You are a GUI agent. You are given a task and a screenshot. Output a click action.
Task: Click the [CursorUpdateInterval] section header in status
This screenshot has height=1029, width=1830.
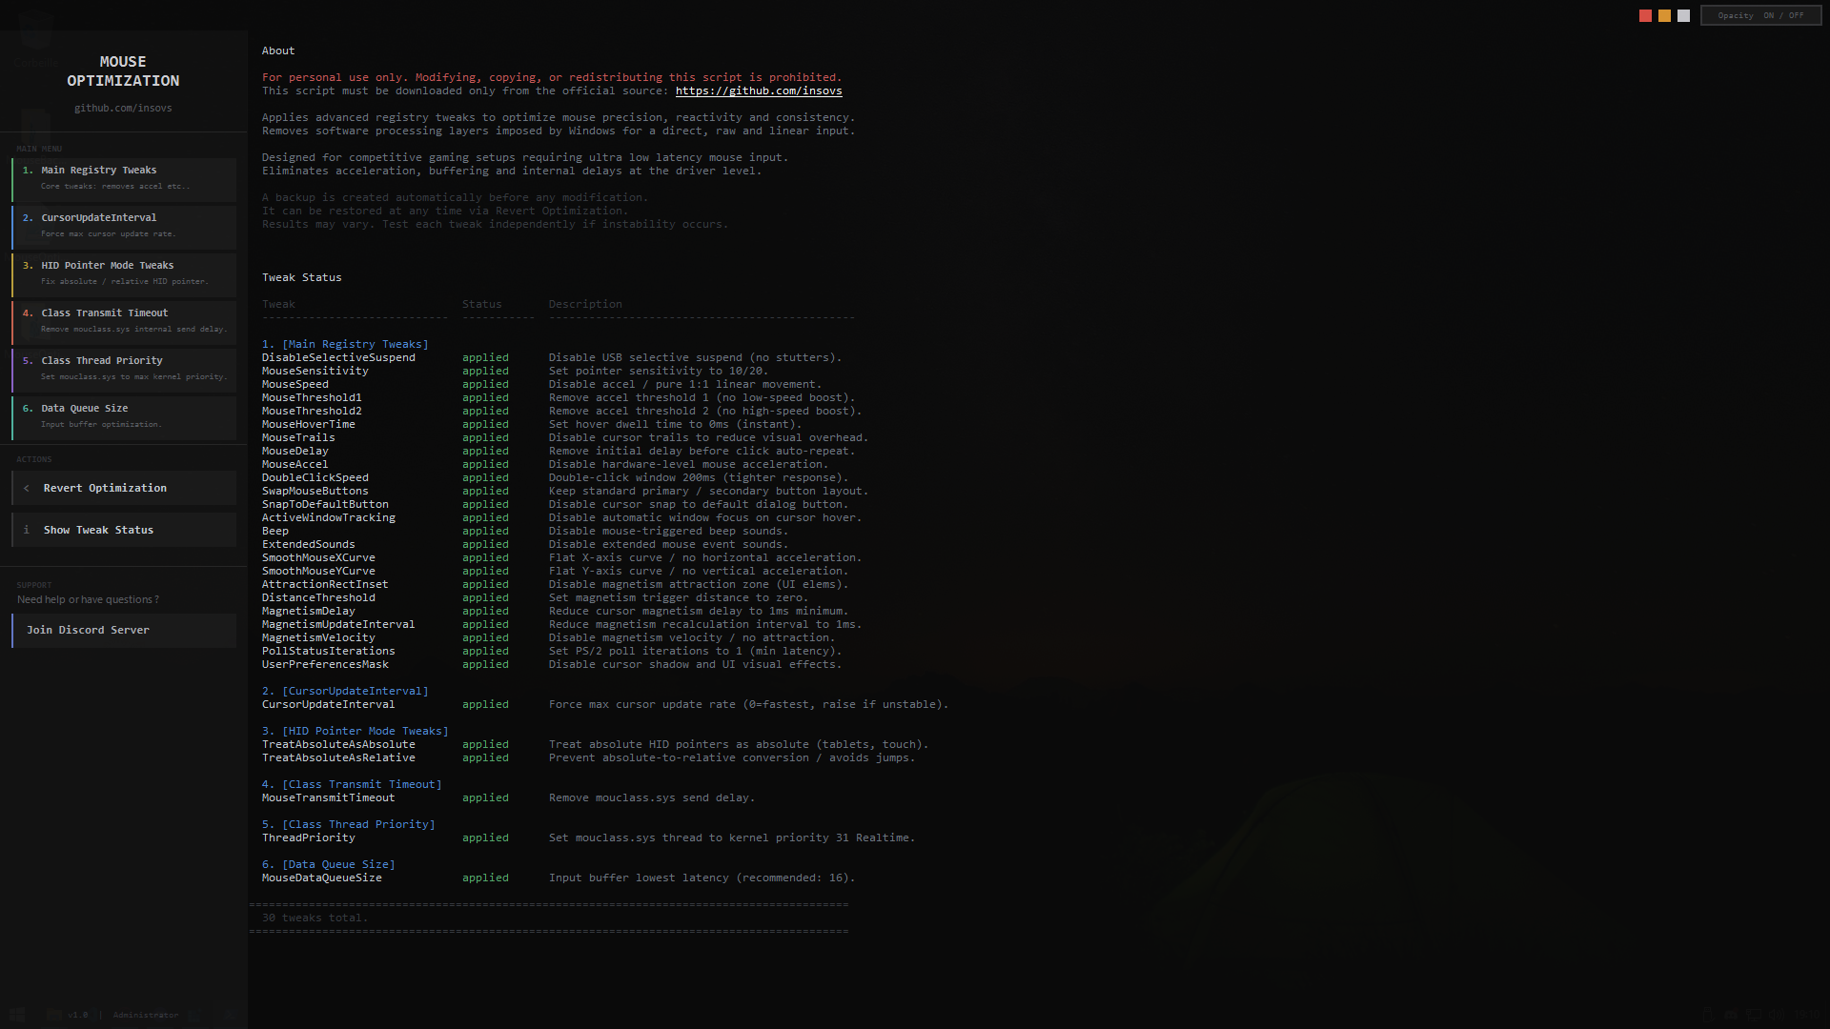pos(355,691)
